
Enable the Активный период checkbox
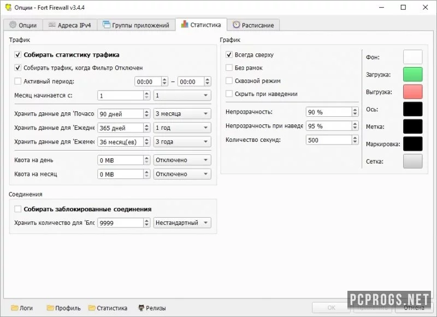[17, 81]
